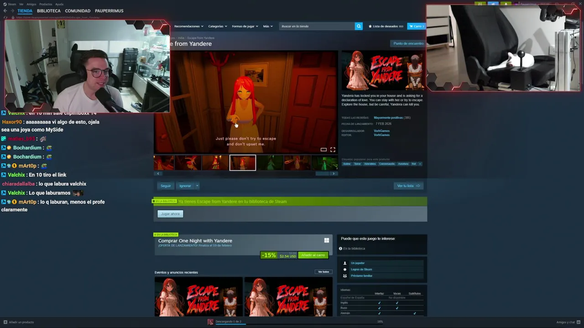
Task: Open the Ver menu
Action: (x=21, y=4)
